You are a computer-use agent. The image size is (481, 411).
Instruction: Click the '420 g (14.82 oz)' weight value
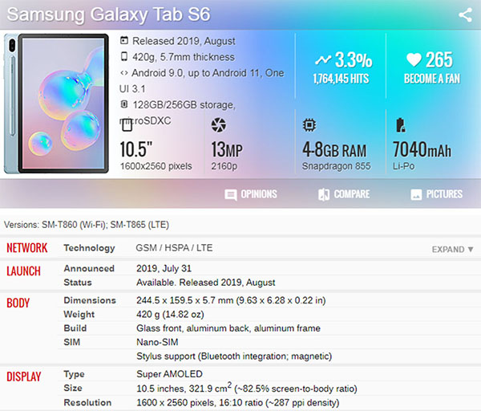(170, 314)
